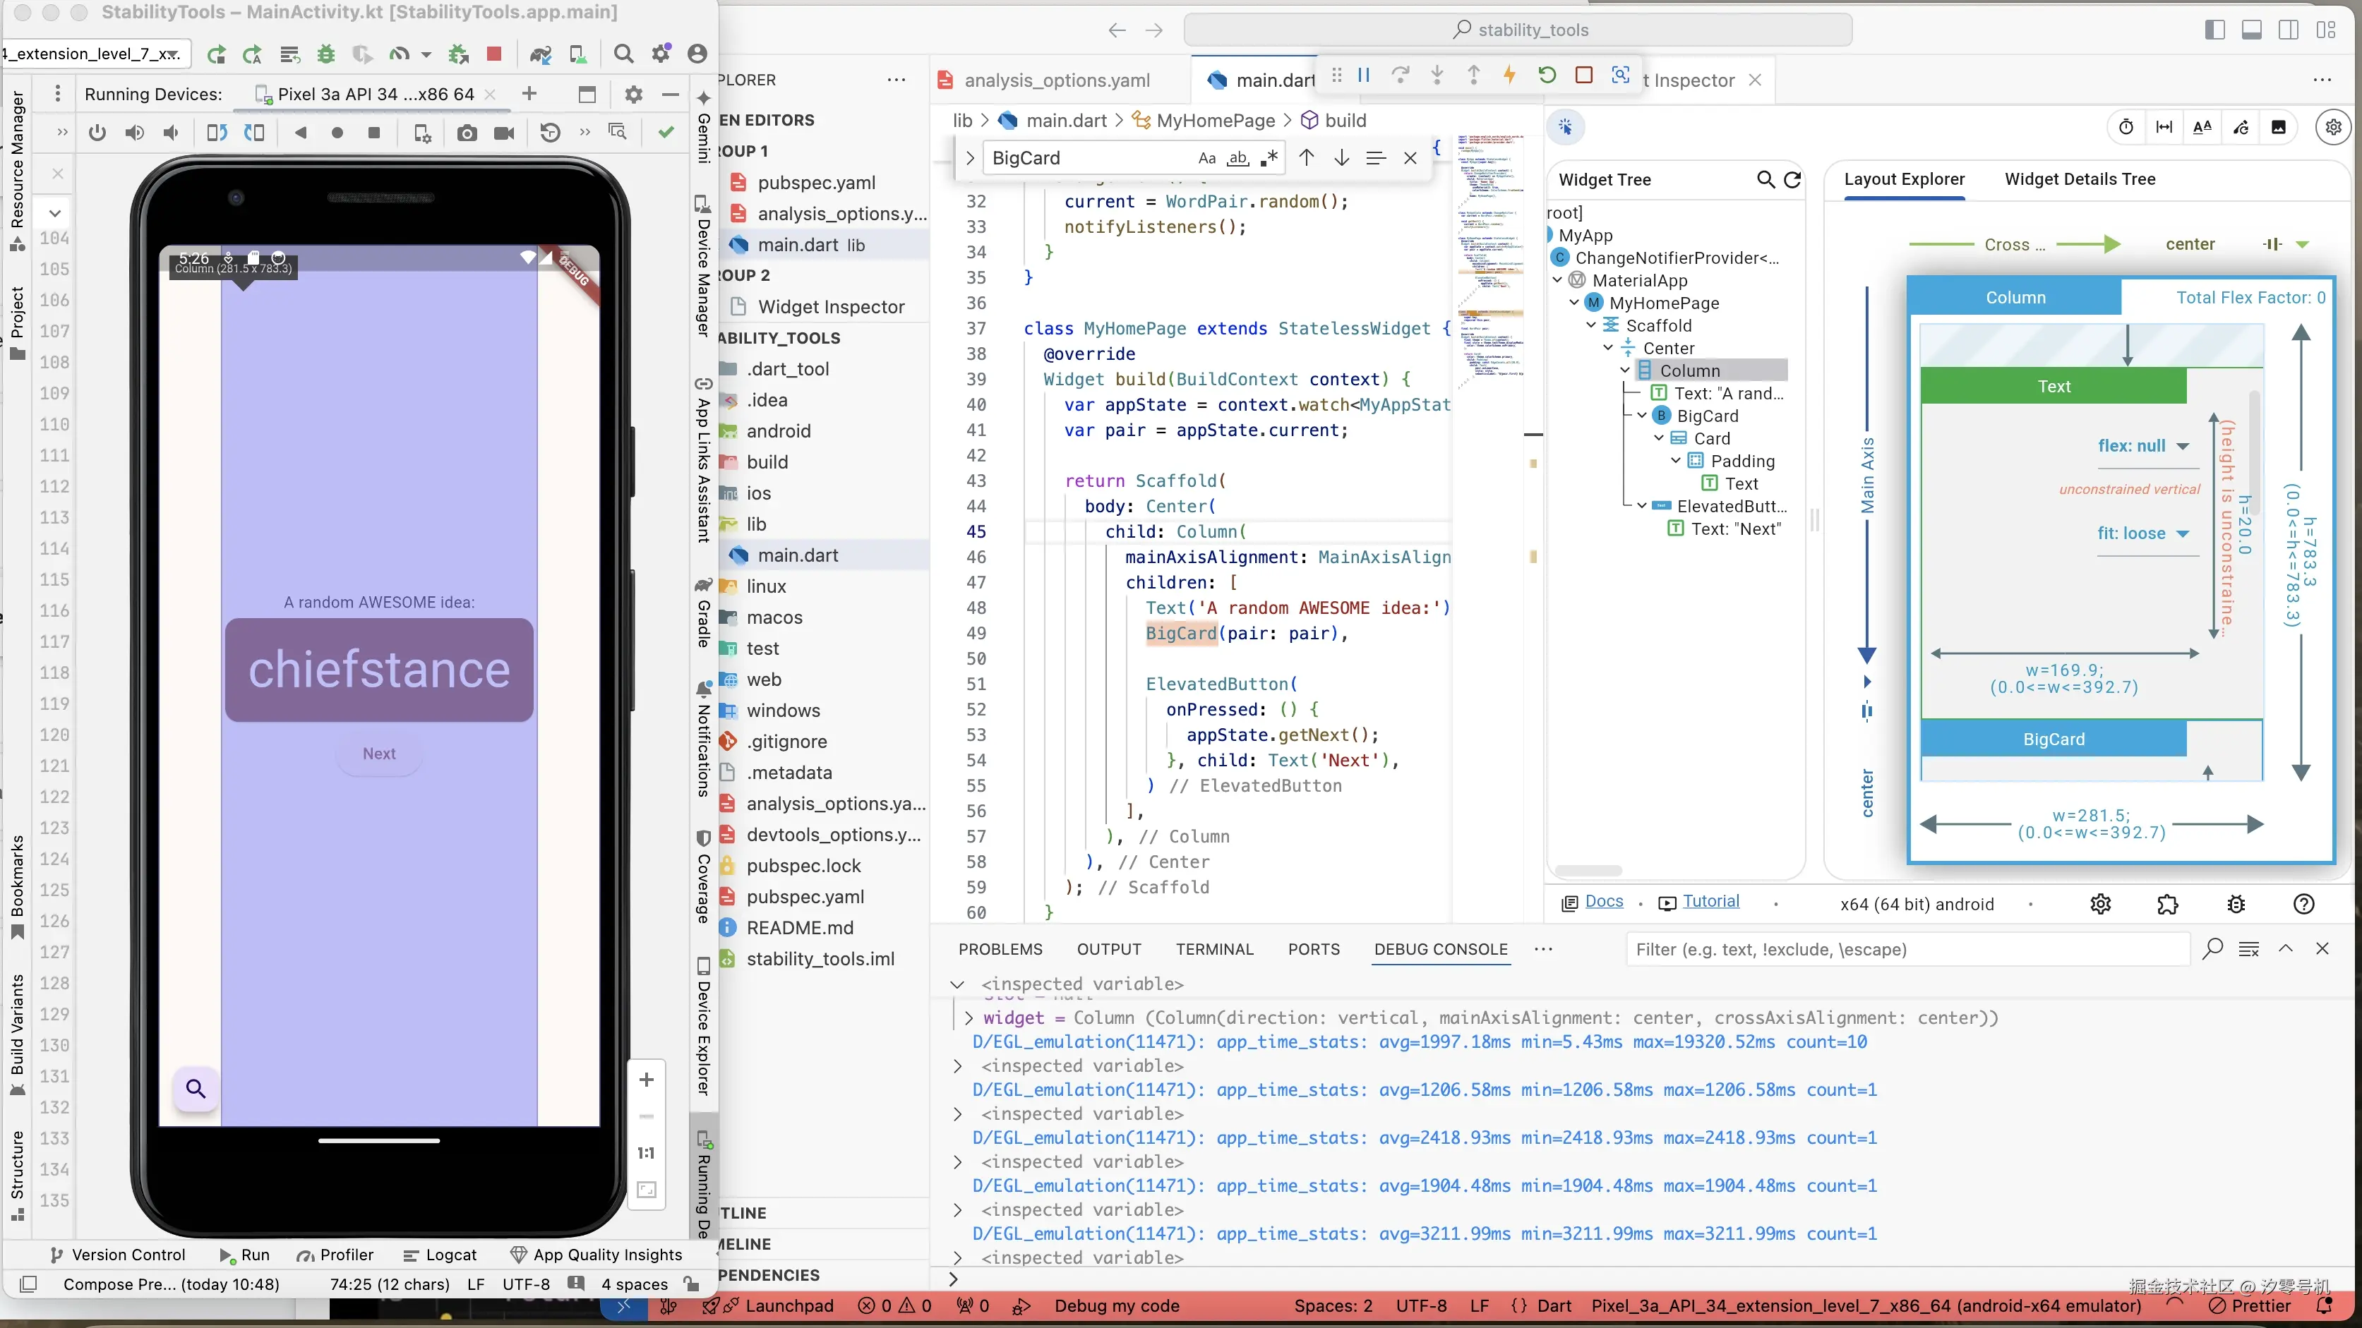The image size is (2362, 1328).
Task: Refresh the Widget Tree
Action: pyautogui.click(x=1792, y=180)
